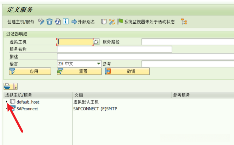Image resolution: width=234 pixels, height=145 pixels.
Task: Open the dropdown arrow beside the printer icon
Action: (16, 86)
